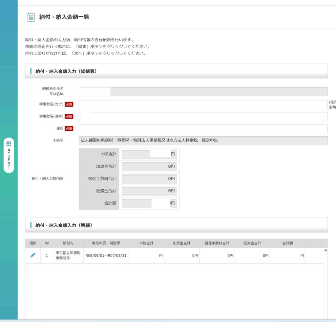Screen dimensions: 336x322
Task: Select the 東京都立川都税事務所長 cell
Action: point(68,256)
